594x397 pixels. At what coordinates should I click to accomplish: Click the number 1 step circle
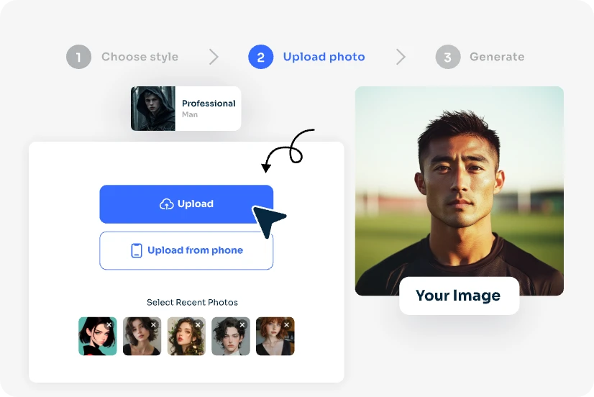pyautogui.click(x=78, y=57)
